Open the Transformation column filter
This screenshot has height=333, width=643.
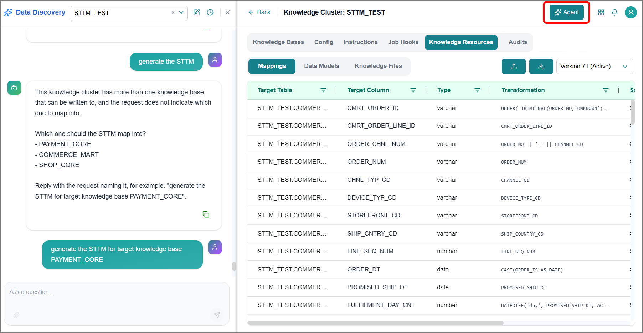[x=606, y=90]
